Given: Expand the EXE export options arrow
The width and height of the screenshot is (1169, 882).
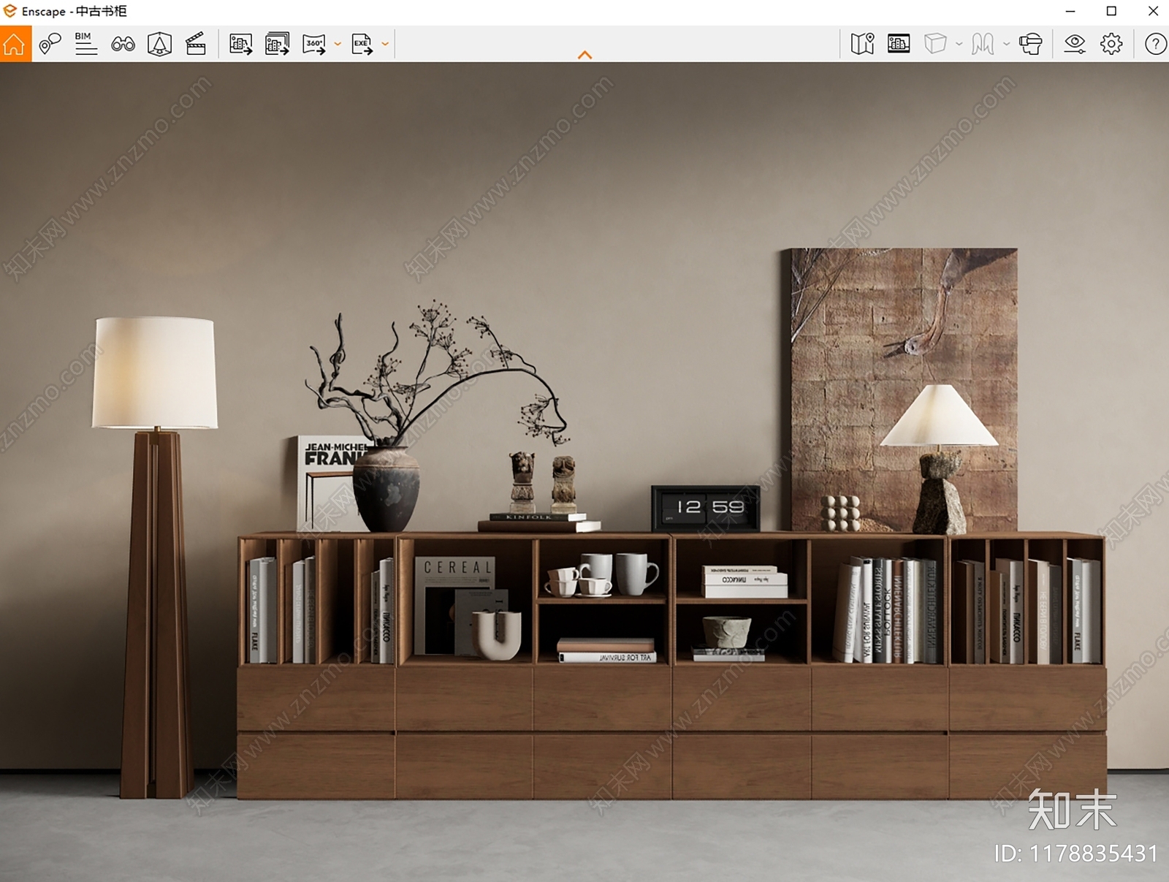Looking at the screenshot, I should pyautogui.click(x=385, y=44).
